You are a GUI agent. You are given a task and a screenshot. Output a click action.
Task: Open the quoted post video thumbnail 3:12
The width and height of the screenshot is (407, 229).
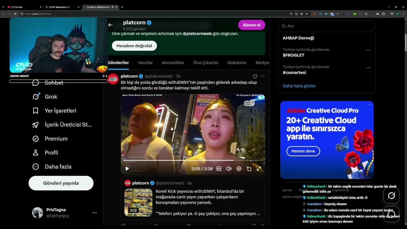tap(138, 203)
